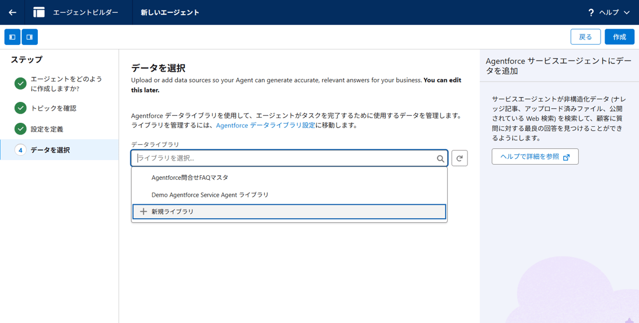This screenshot has width=639, height=323.
Task: Click the Agent Builder app icon
Action: [x=39, y=12]
